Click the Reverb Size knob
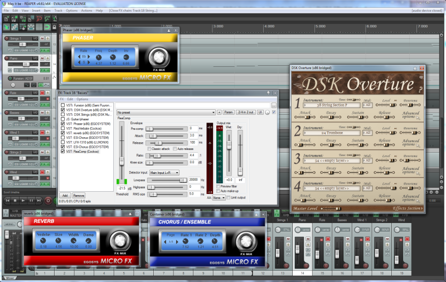 pyautogui.click(x=59, y=241)
